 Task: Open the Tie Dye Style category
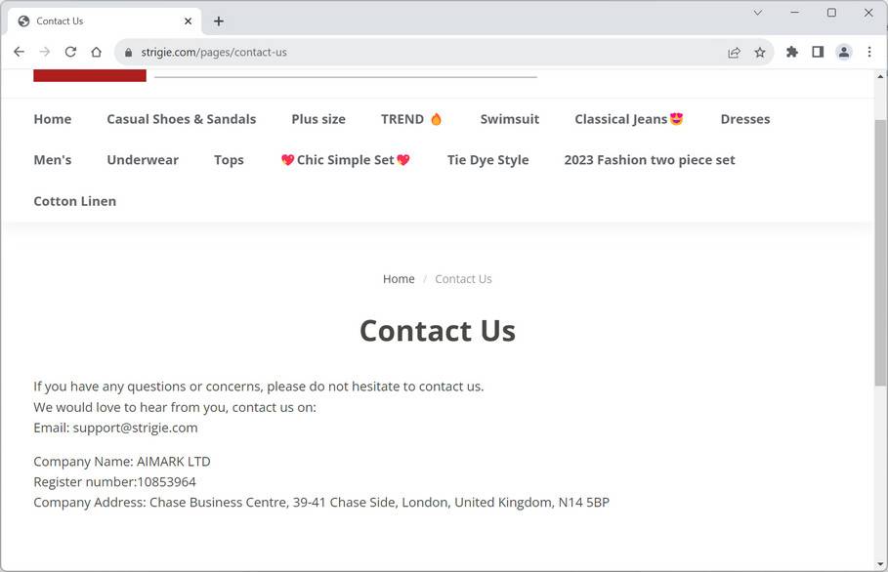pos(487,160)
